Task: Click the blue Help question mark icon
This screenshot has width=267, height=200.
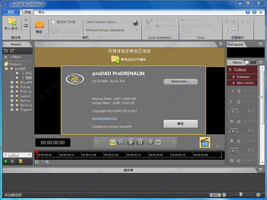Action: 248,12
